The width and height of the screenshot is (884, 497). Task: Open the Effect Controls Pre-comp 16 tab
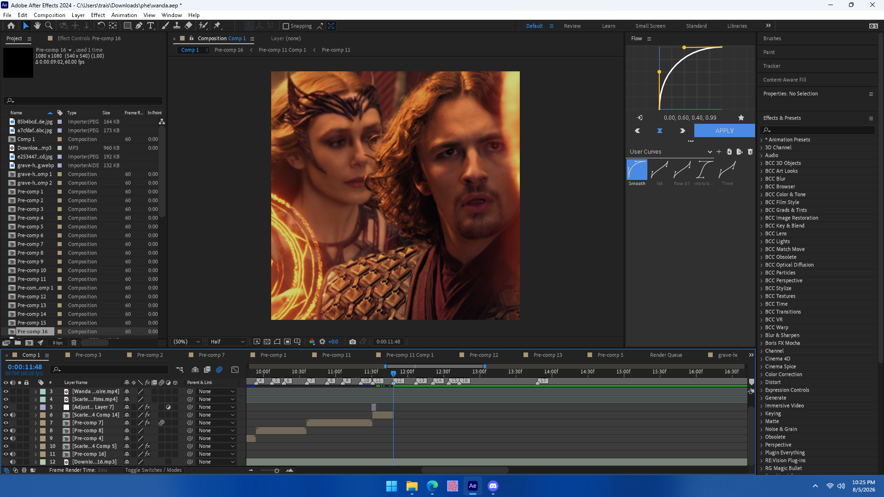[x=89, y=39]
